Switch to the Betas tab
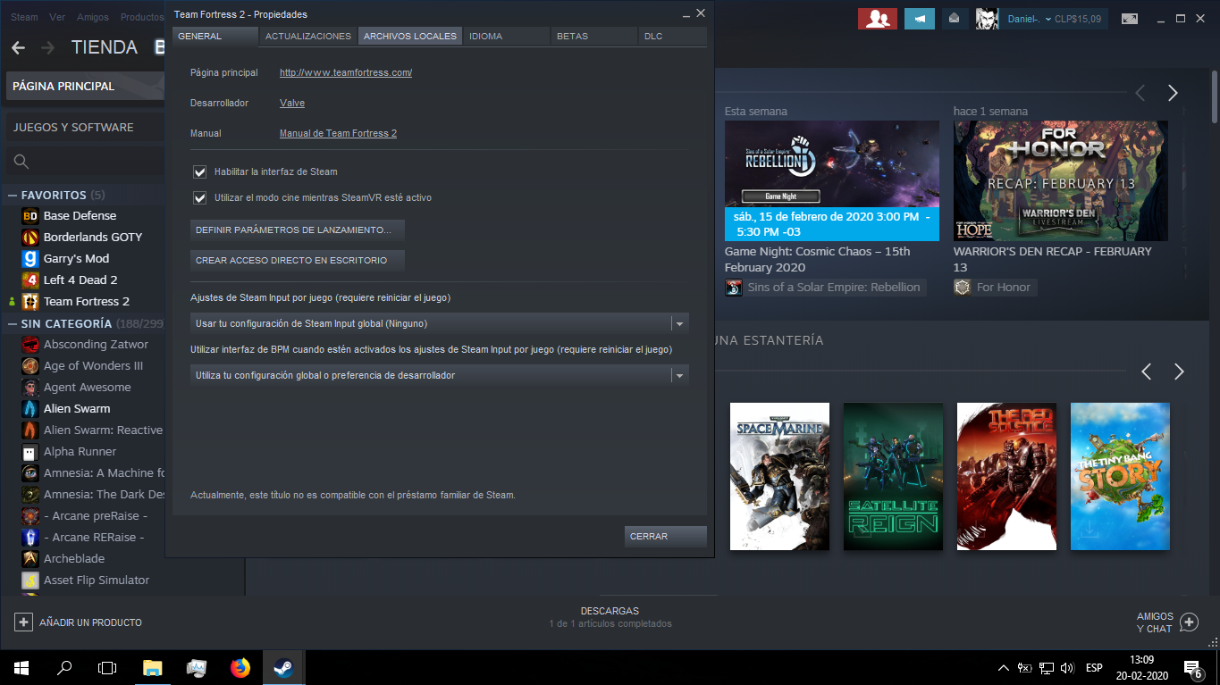This screenshot has height=685, width=1220. [594, 36]
